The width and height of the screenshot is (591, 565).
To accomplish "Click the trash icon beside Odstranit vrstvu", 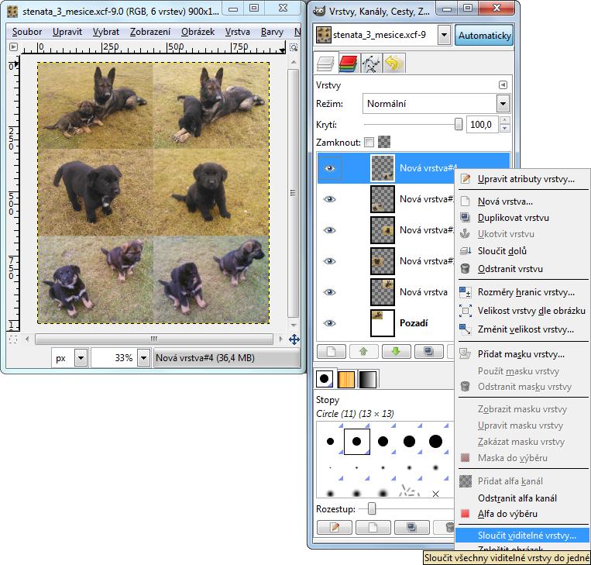I will click(465, 268).
